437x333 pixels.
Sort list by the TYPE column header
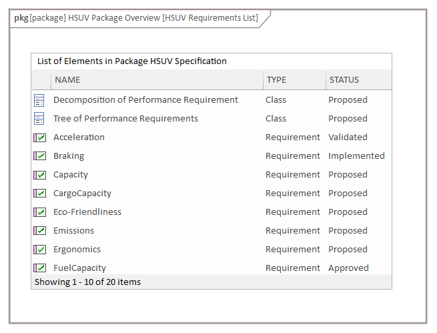click(276, 80)
